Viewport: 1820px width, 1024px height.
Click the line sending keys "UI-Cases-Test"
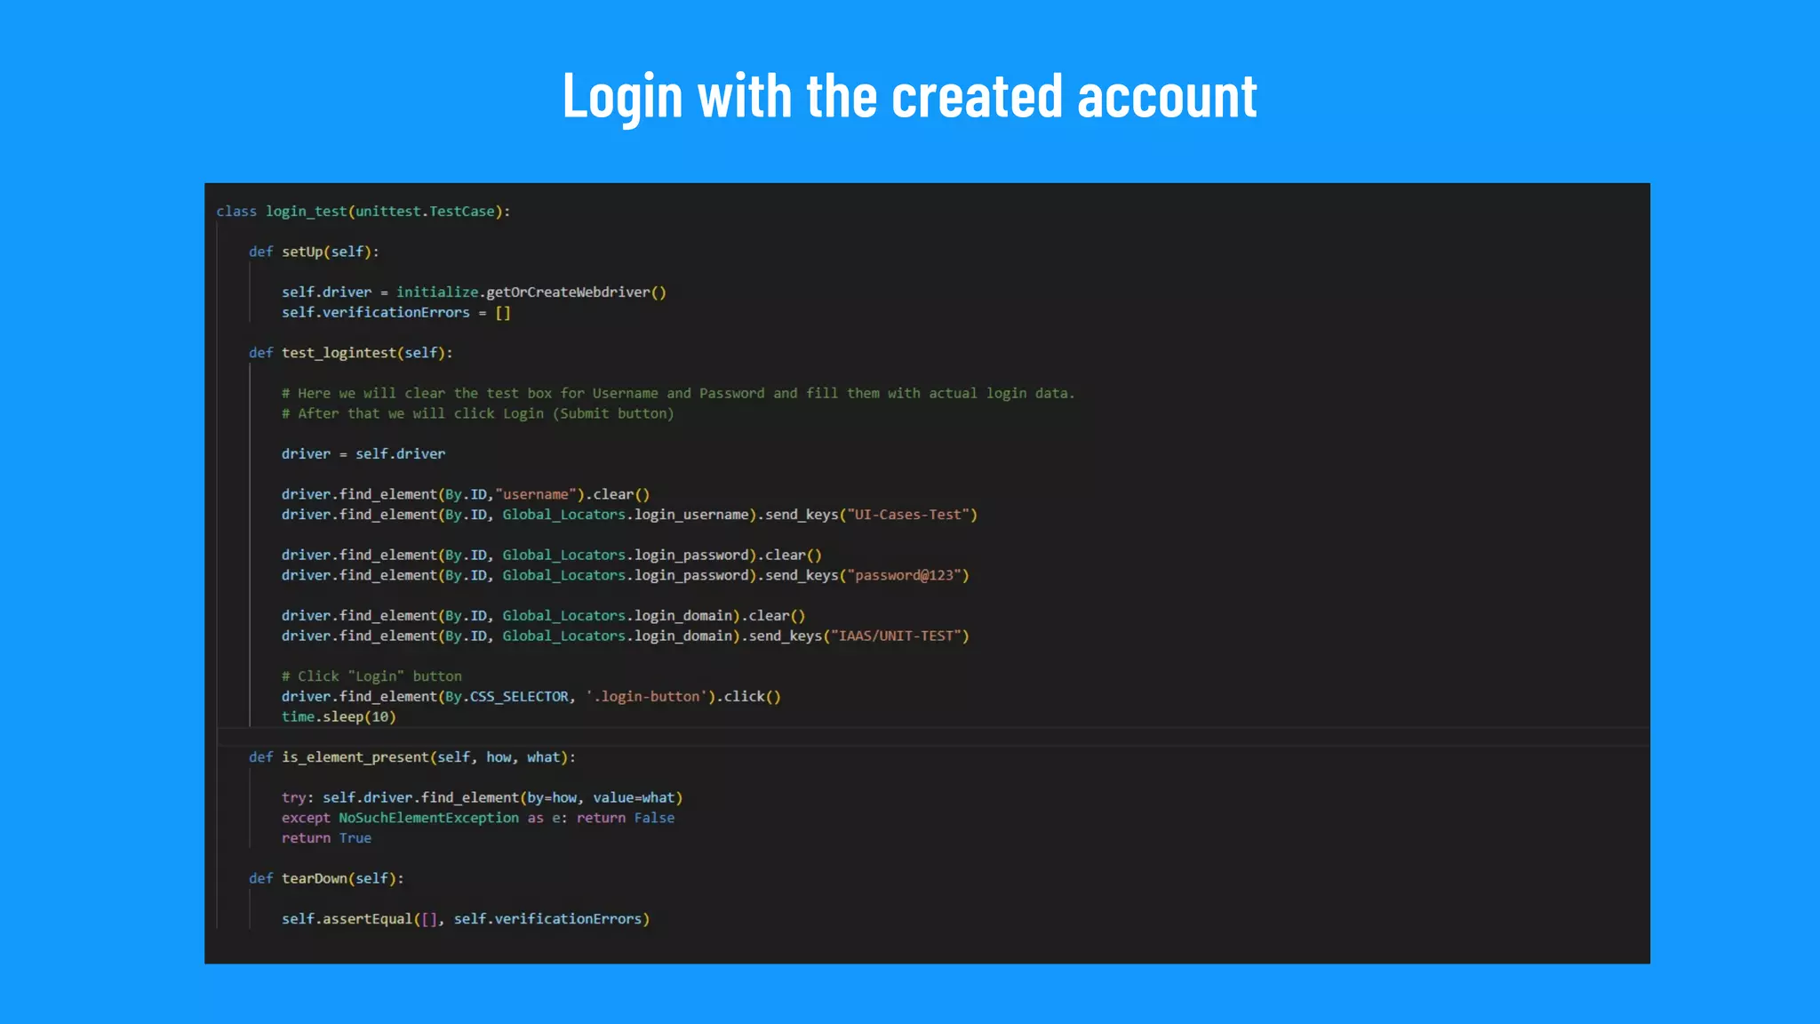[x=629, y=515]
